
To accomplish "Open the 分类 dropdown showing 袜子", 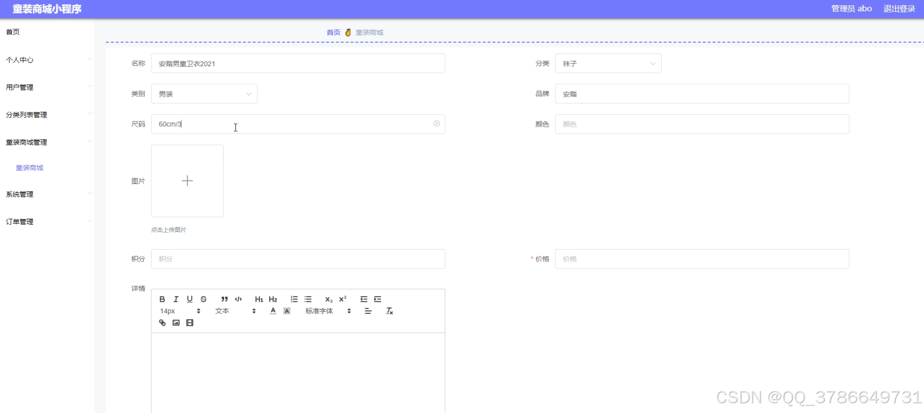I will pyautogui.click(x=608, y=64).
